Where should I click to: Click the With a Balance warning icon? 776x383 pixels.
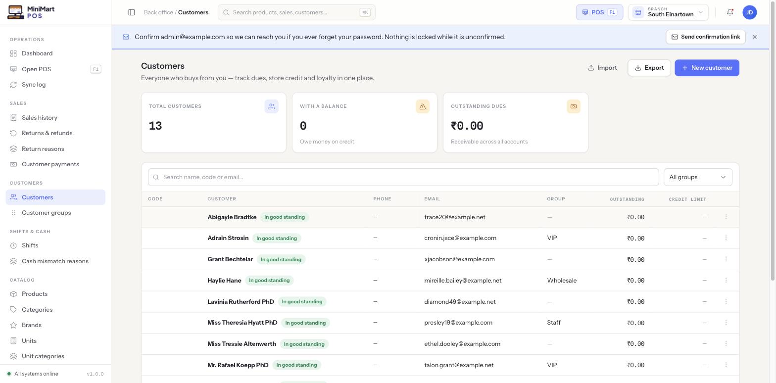point(423,106)
